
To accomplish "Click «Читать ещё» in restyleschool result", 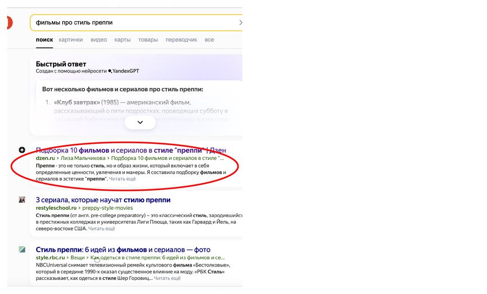I will pyautogui.click(x=102, y=229).
